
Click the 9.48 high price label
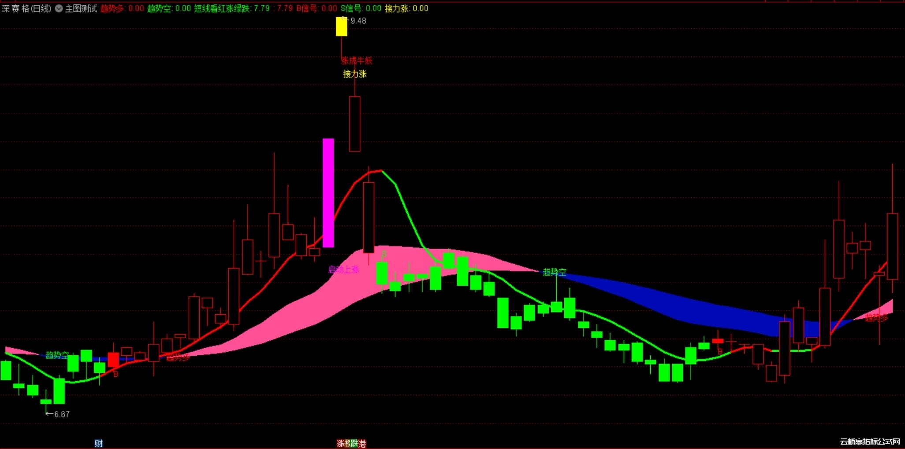[358, 21]
